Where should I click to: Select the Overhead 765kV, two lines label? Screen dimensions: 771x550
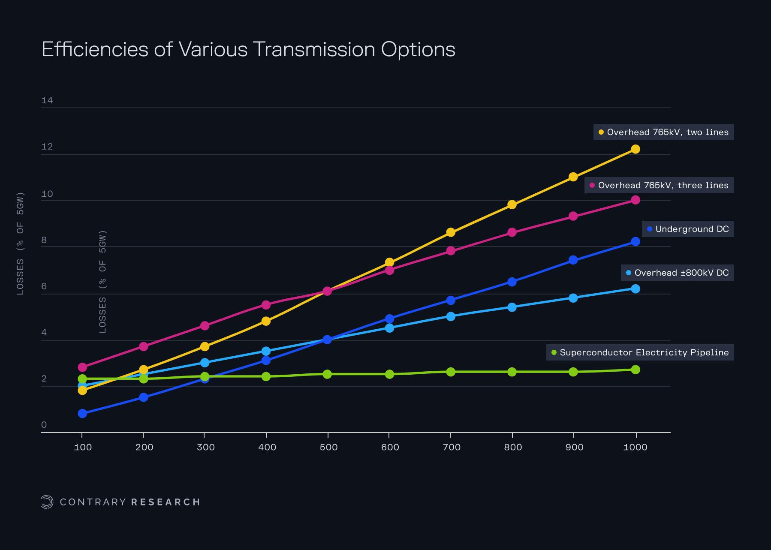(668, 132)
